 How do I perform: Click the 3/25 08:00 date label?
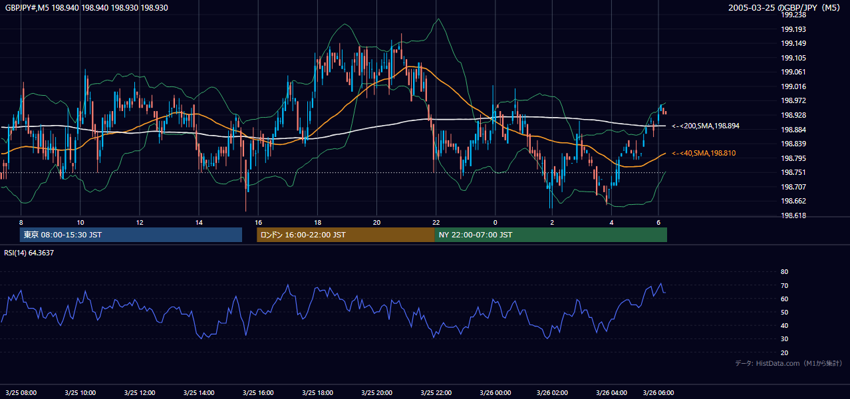tap(21, 392)
